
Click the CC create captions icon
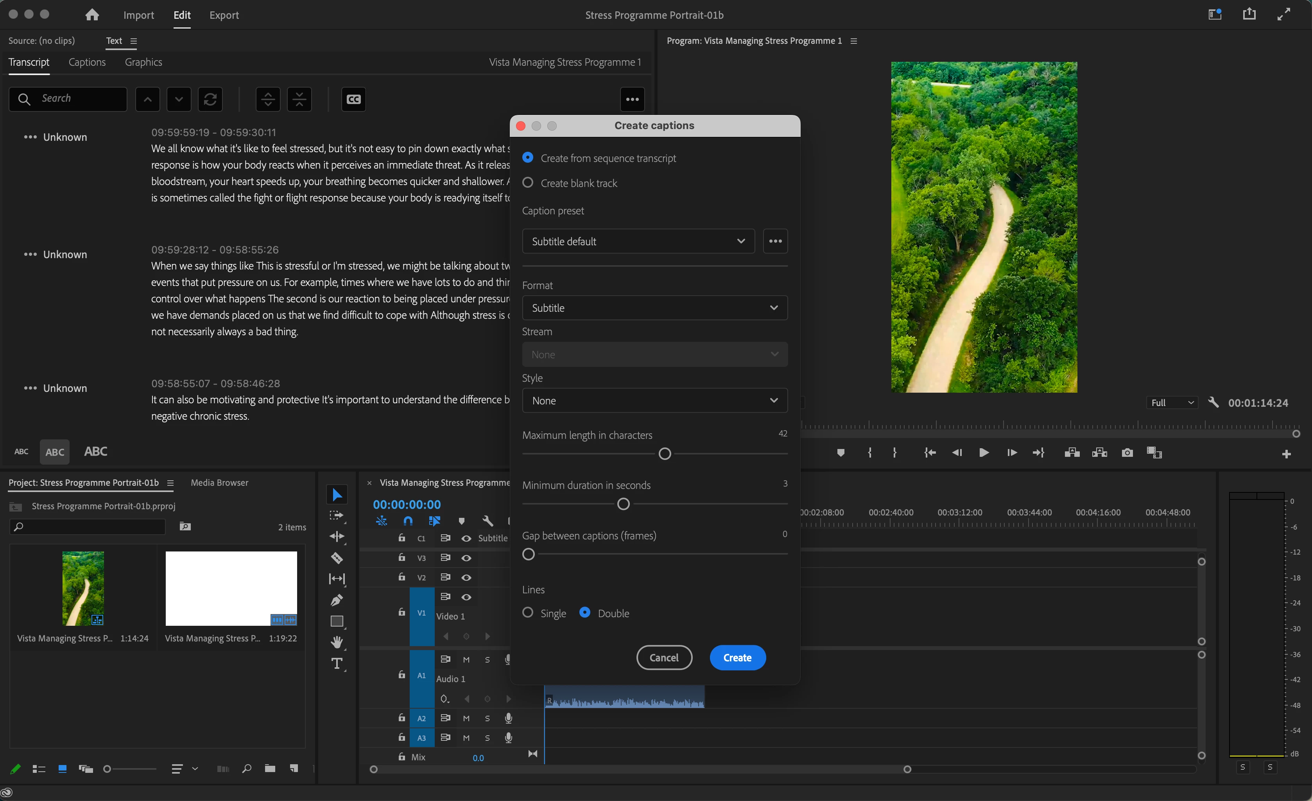coord(353,99)
